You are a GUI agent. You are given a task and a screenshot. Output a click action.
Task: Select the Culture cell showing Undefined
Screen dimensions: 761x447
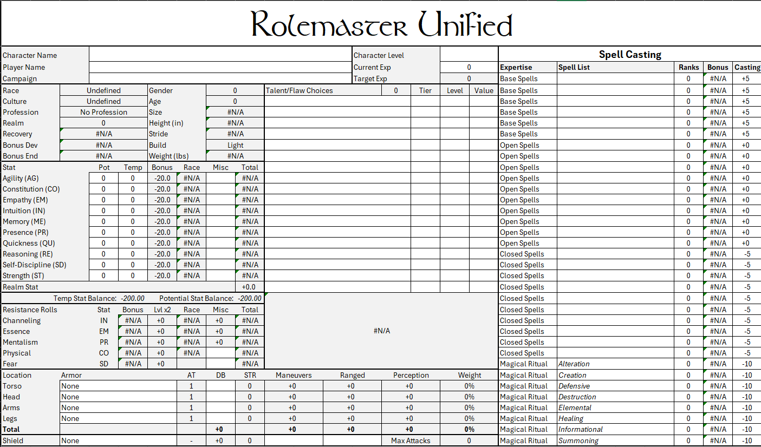[x=103, y=101]
